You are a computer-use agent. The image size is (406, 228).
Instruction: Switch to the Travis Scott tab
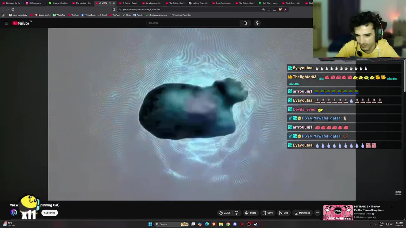tap(291, 3)
